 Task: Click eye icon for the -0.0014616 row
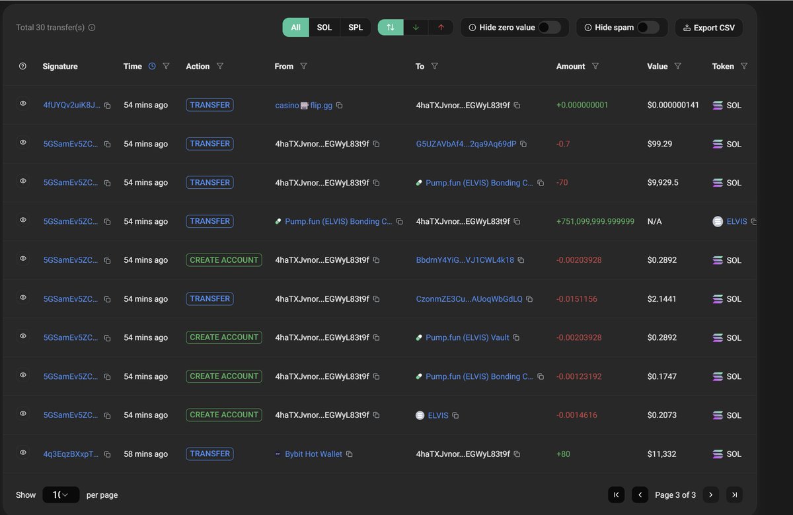23,413
